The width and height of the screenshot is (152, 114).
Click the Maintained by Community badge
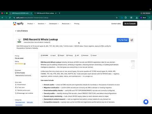tap(23, 75)
